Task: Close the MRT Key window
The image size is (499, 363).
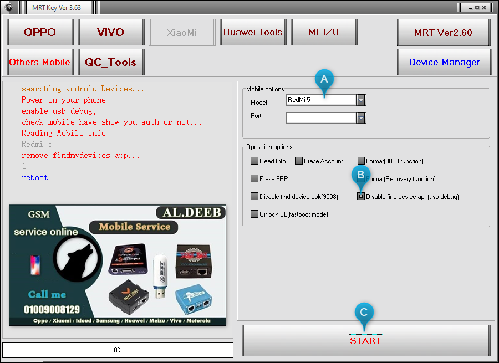Action: point(483,7)
